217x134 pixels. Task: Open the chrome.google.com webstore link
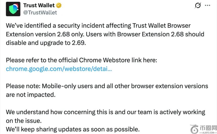[x=59, y=69]
